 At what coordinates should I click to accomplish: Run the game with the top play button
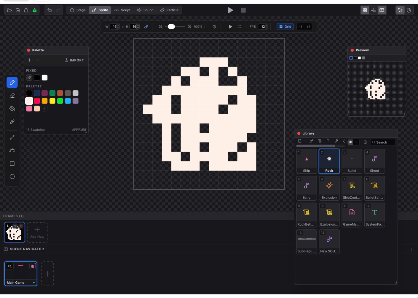230,10
